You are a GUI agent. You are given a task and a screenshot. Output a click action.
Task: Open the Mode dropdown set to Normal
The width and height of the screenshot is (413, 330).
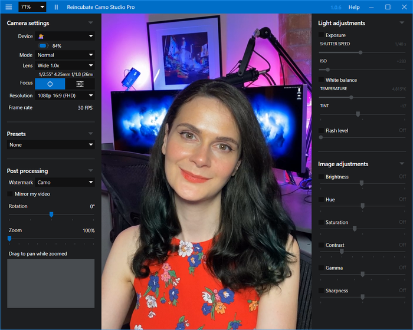(x=65, y=55)
